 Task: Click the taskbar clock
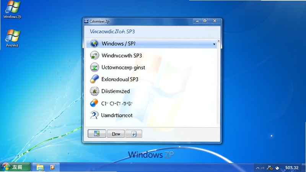[291, 168]
